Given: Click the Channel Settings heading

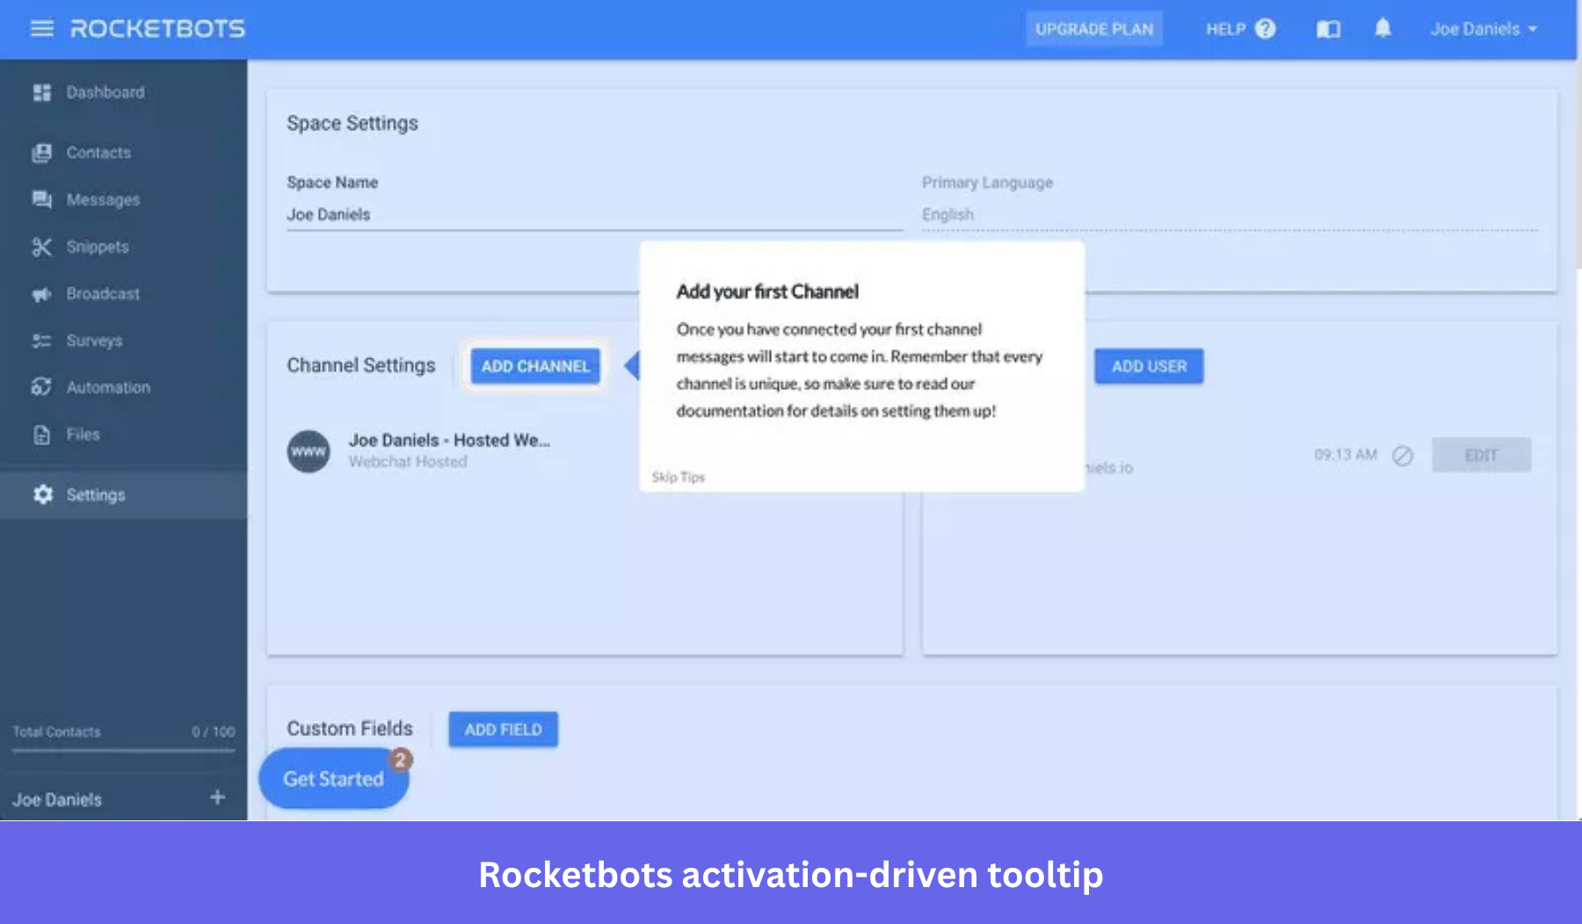Looking at the screenshot, I should tap(360, 365).
